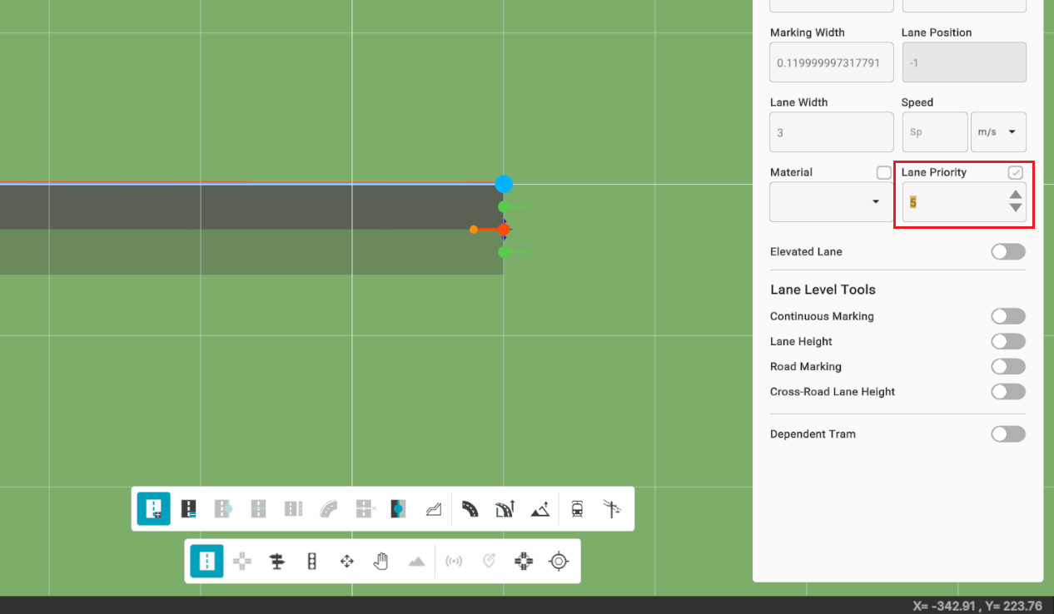Image resolution: width=1054 pixels, height=614 pixels.
Task: Select the four-arrow move tool
Action: click(x=347, y=562)
